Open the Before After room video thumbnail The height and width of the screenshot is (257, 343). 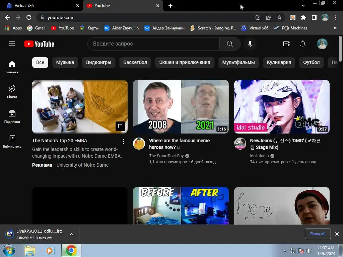[x=181, y=206]
